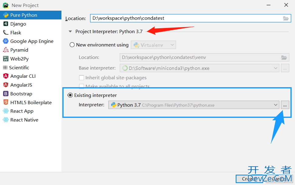Toggle Inherit global site-packages checkbox
The width and height of the screenshot is (295, 185).
(x=82, y=78)
